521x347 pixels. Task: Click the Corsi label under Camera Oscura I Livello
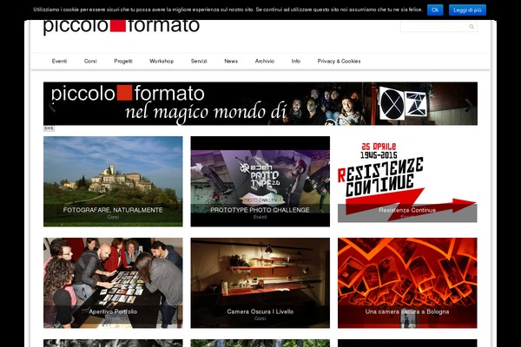[x=260, y=318]
